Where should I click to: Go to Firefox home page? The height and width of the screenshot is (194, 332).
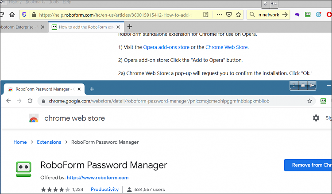pyautogui.click(x=12, y=15)
